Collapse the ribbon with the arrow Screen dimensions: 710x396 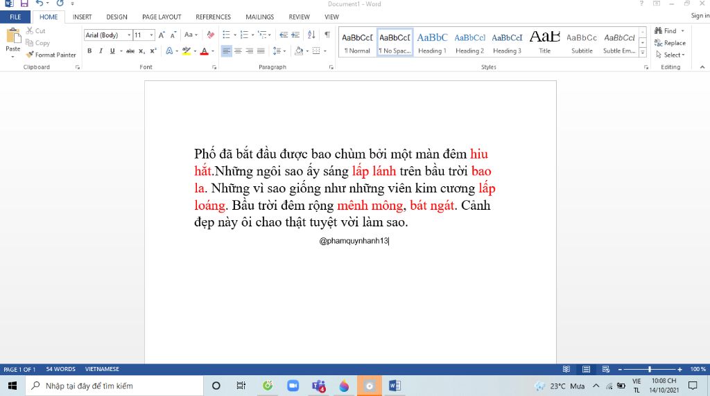click(x=702, y=67)
